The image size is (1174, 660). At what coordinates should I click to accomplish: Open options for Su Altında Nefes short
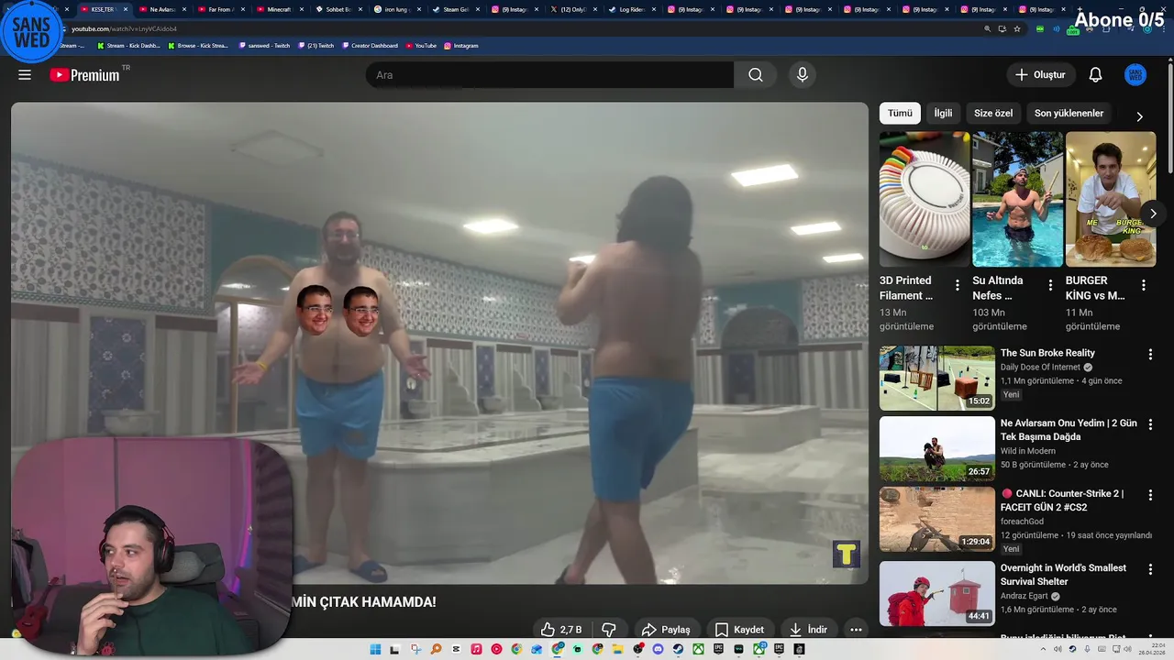pos(1050,285)
